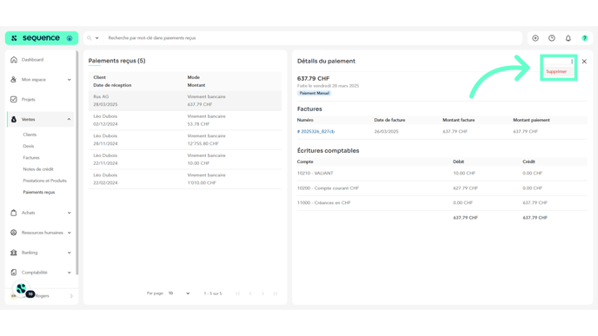The width and height of the screenshot is (598, 336).
Task: Open the history clock icon
Action: tap(552, 38)
